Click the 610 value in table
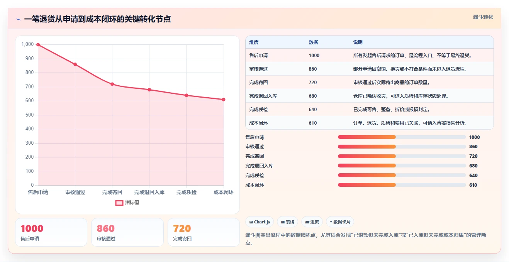Viewport: 509px width, 262px height. click(x=312, y=123)
